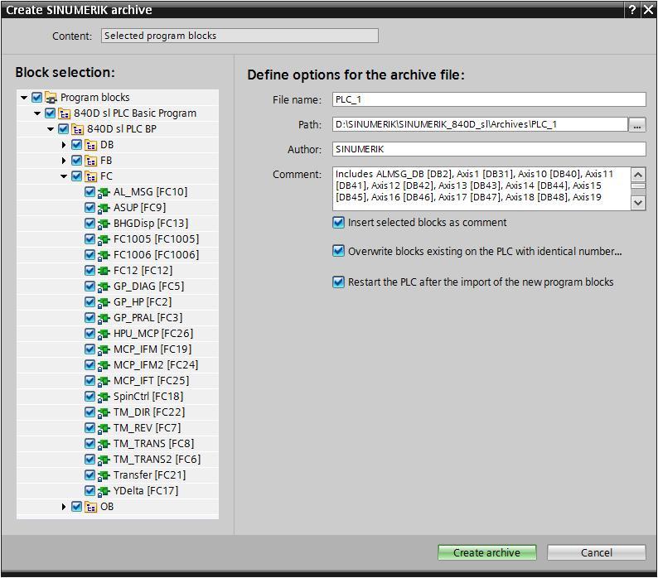Click the Create archive button
This screenshot has width=658, height=578.
pos(486,552)
